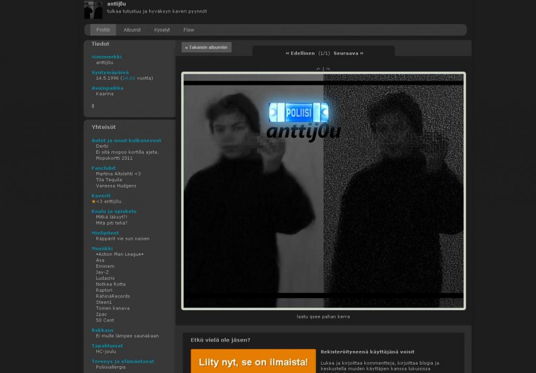Click the Syntymäpäivä heading
Screen dimensions: 536x373
pyautogui.click(x=110, y=72)
